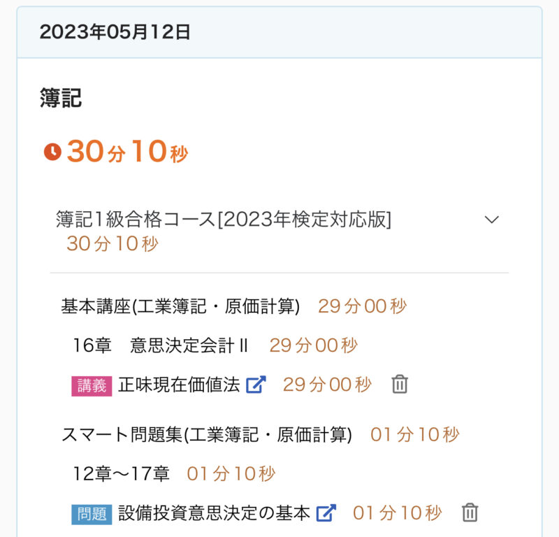559x537 pixels.
Task: Click the large 30分10秒 total study time
Action: point(128,152)
